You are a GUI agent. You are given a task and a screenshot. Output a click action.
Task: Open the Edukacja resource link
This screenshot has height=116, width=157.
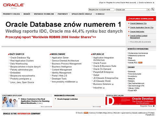tap(132, 72)
